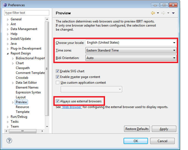The height and width of the screenshot is (150, 188).
Task: Open the Choose your locale dropdown
Action: tap(131, 43)
